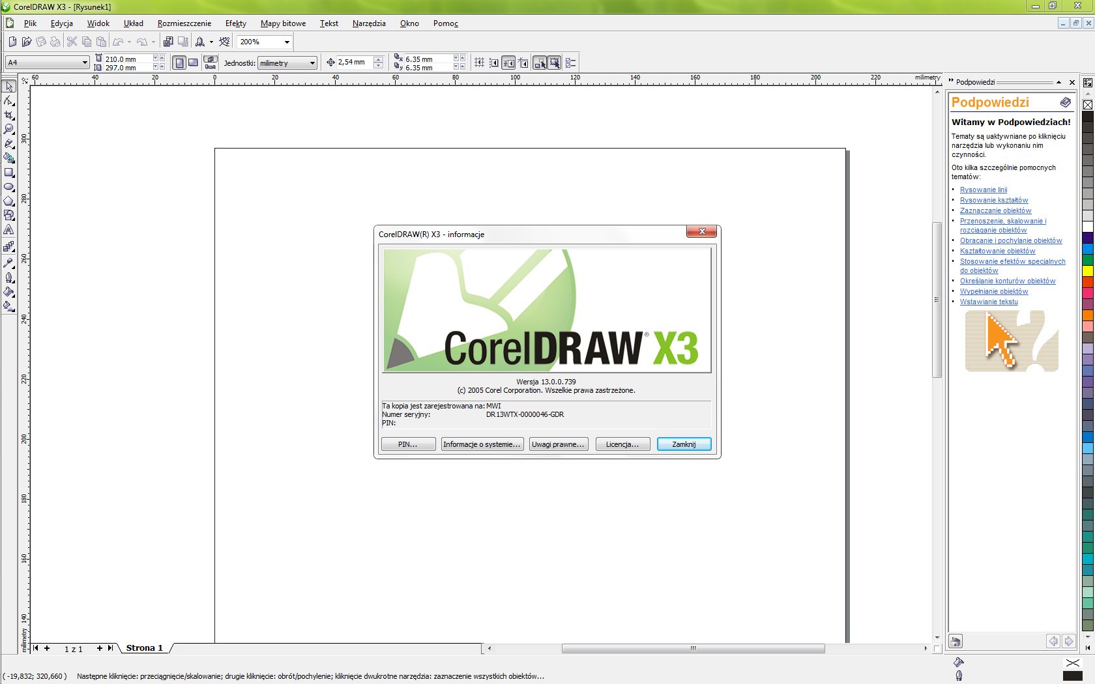Select the Strona 1 page tab
The image size is (1095, 684).
144,648
